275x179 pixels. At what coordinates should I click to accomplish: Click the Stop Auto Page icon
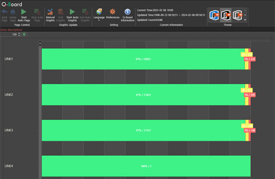pos(37,12)
